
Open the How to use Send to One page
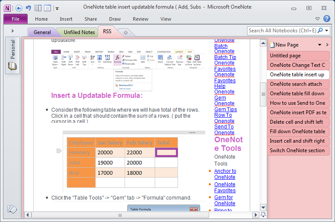point(298,103)
